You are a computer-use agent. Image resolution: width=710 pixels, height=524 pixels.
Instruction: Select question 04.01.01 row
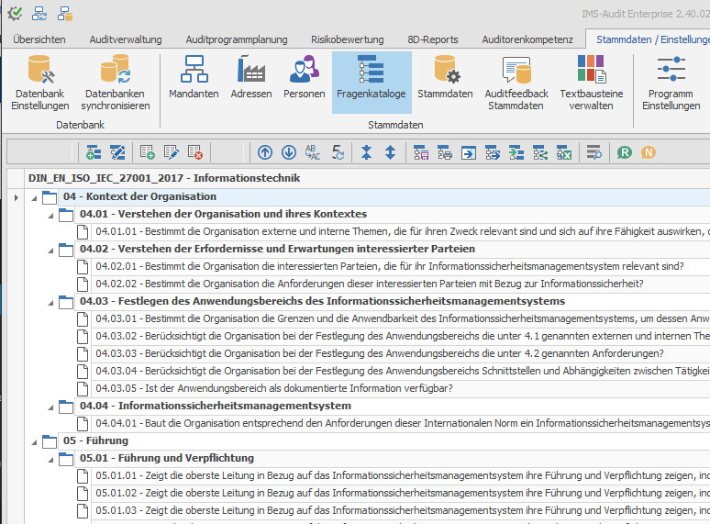coord(401,231)
